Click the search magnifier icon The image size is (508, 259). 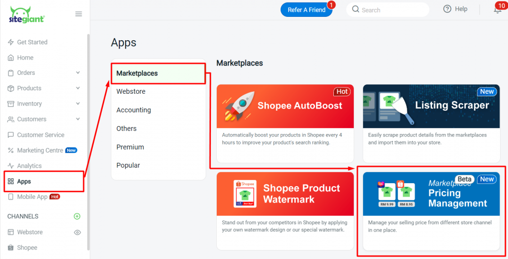tap(355, 9)
